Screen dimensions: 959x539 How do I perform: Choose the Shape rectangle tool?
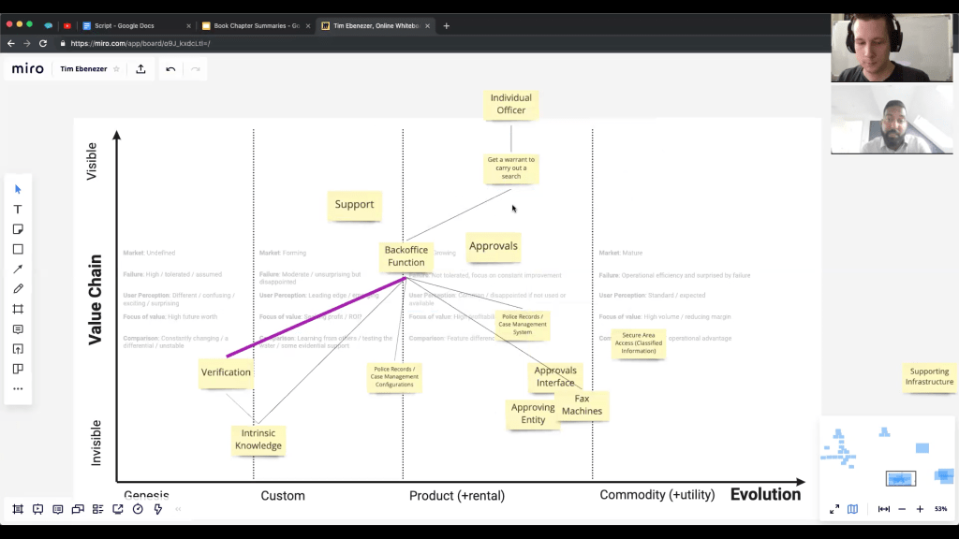click(18, 250)
